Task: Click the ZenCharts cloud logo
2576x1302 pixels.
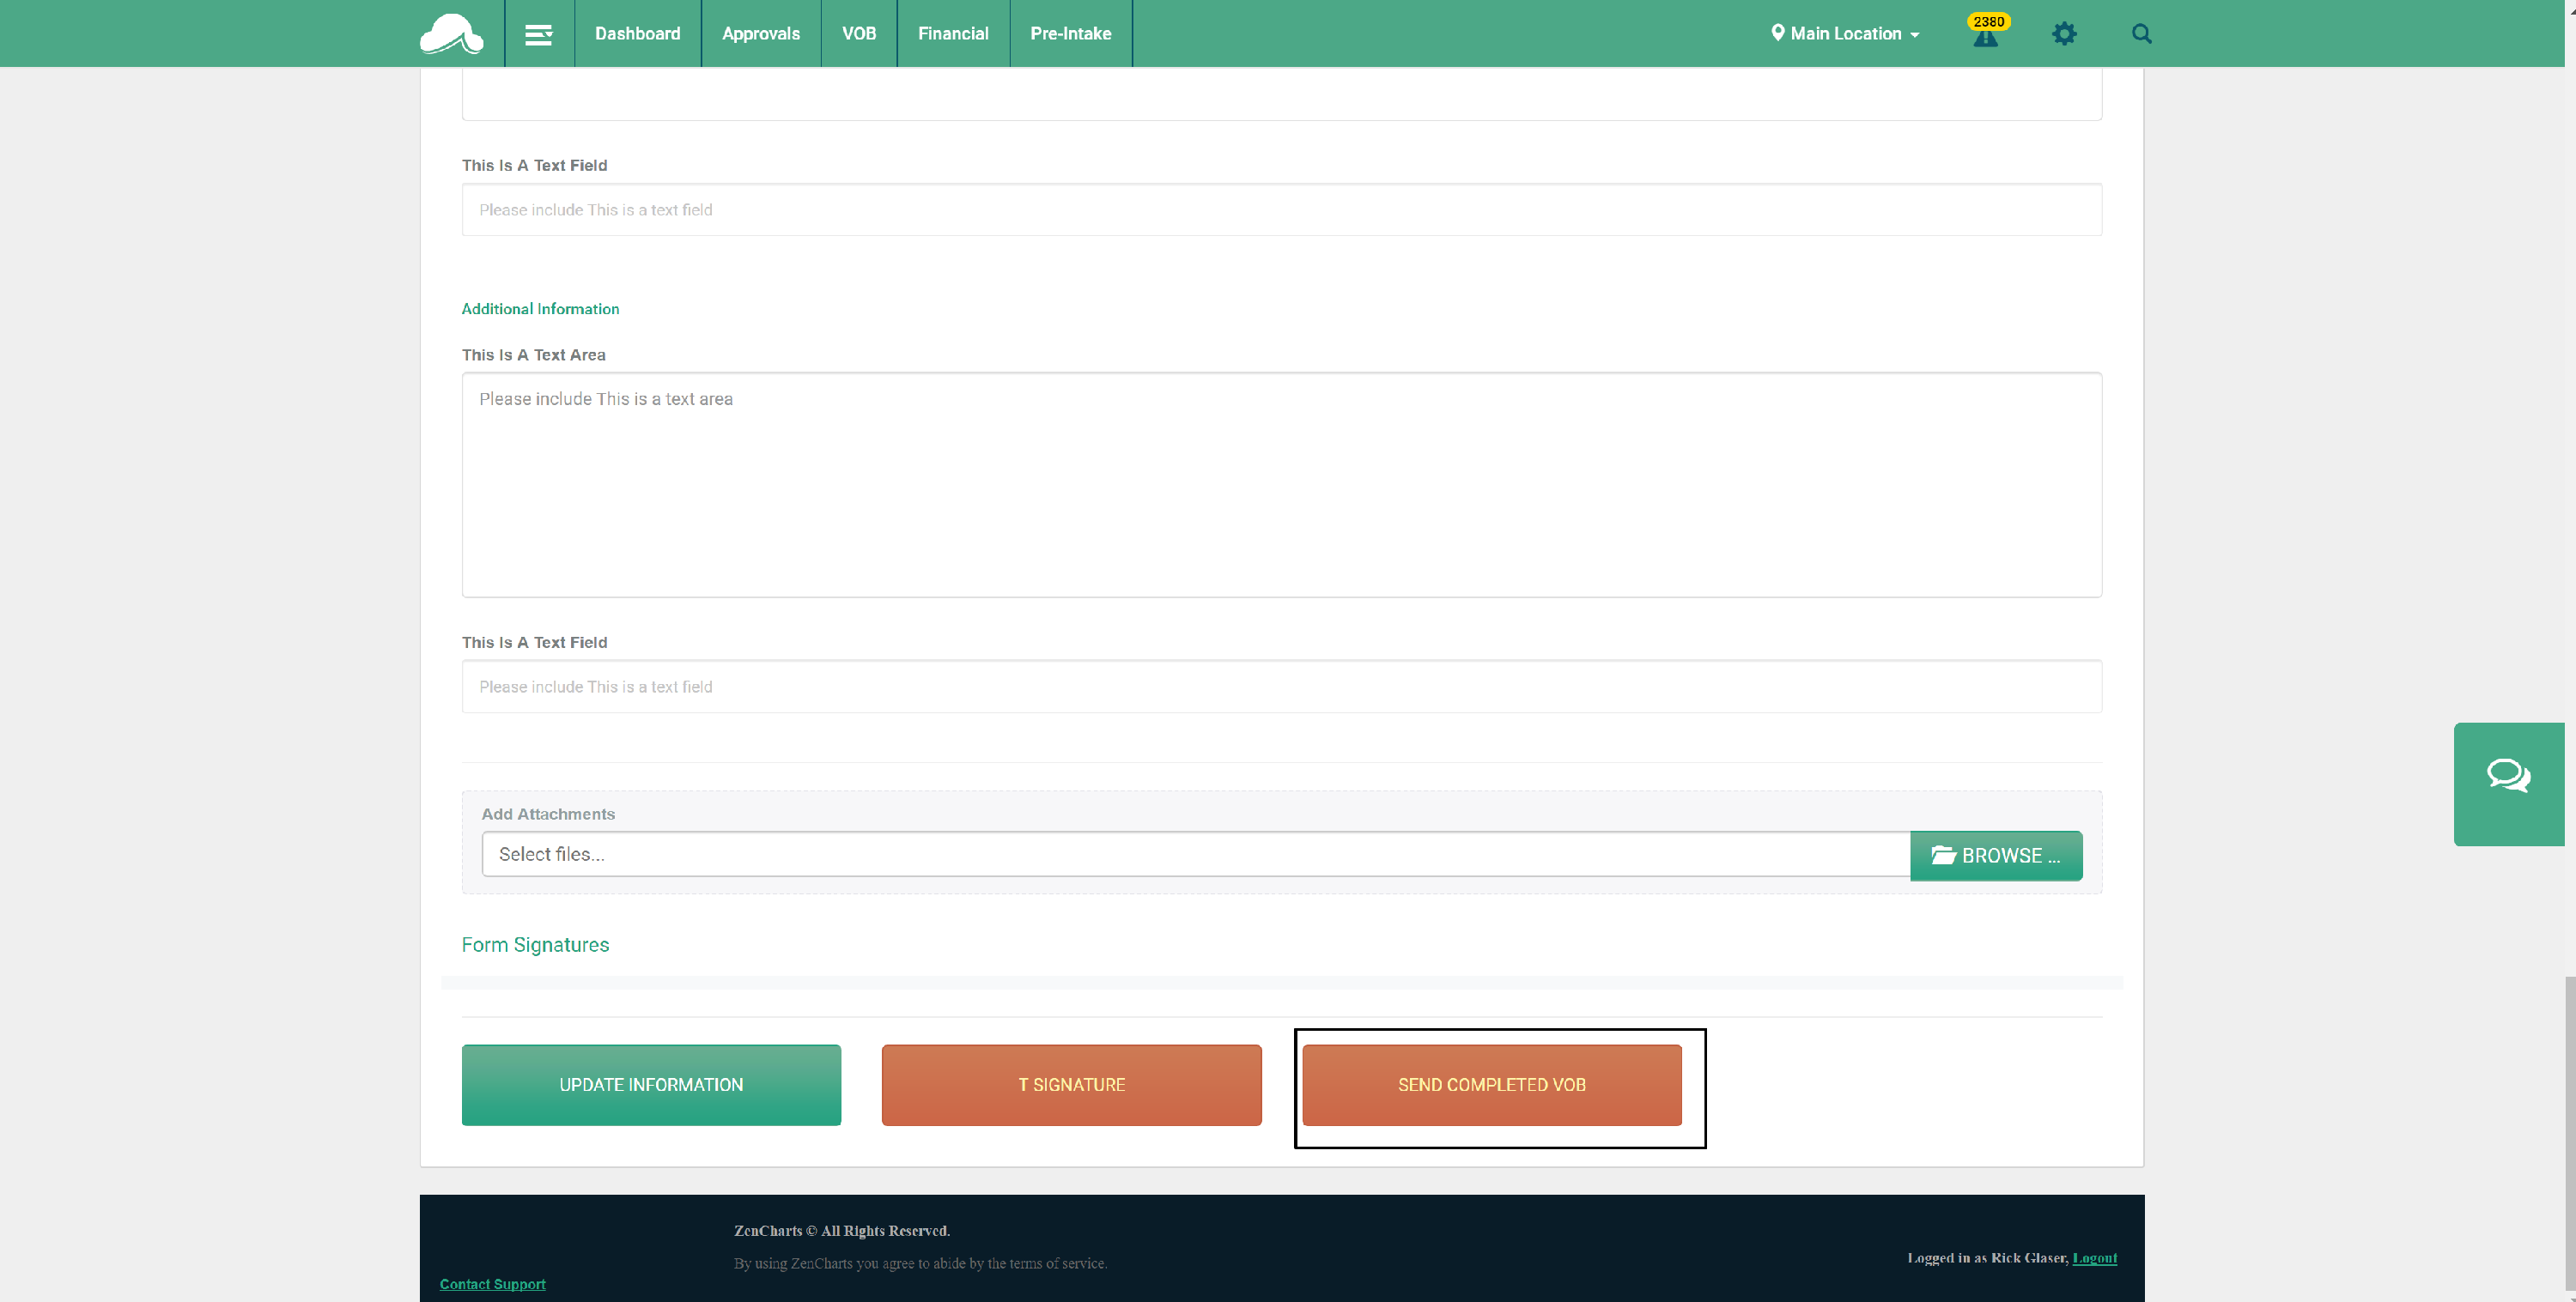Action: [451, 33]
